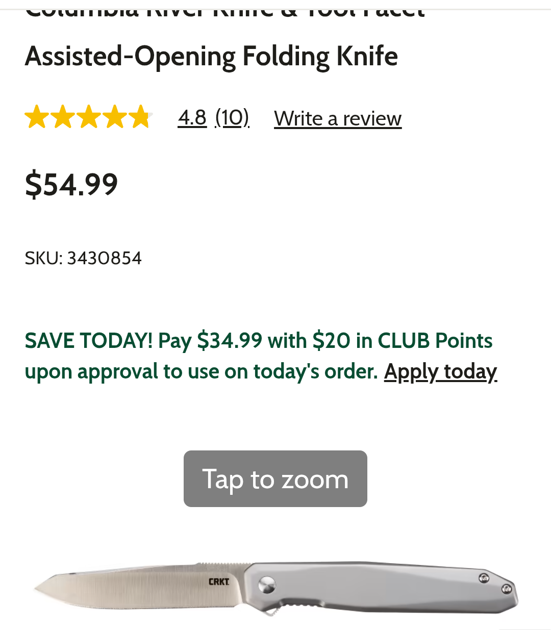Click the second yellow rating star
551x630 pixels.
(x=63, y=117)
